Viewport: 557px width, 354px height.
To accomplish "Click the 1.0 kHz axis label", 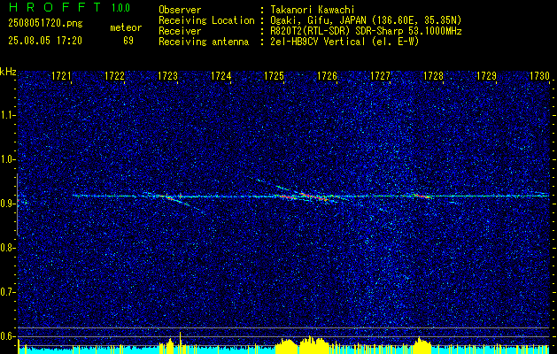I will pos(8,159).
